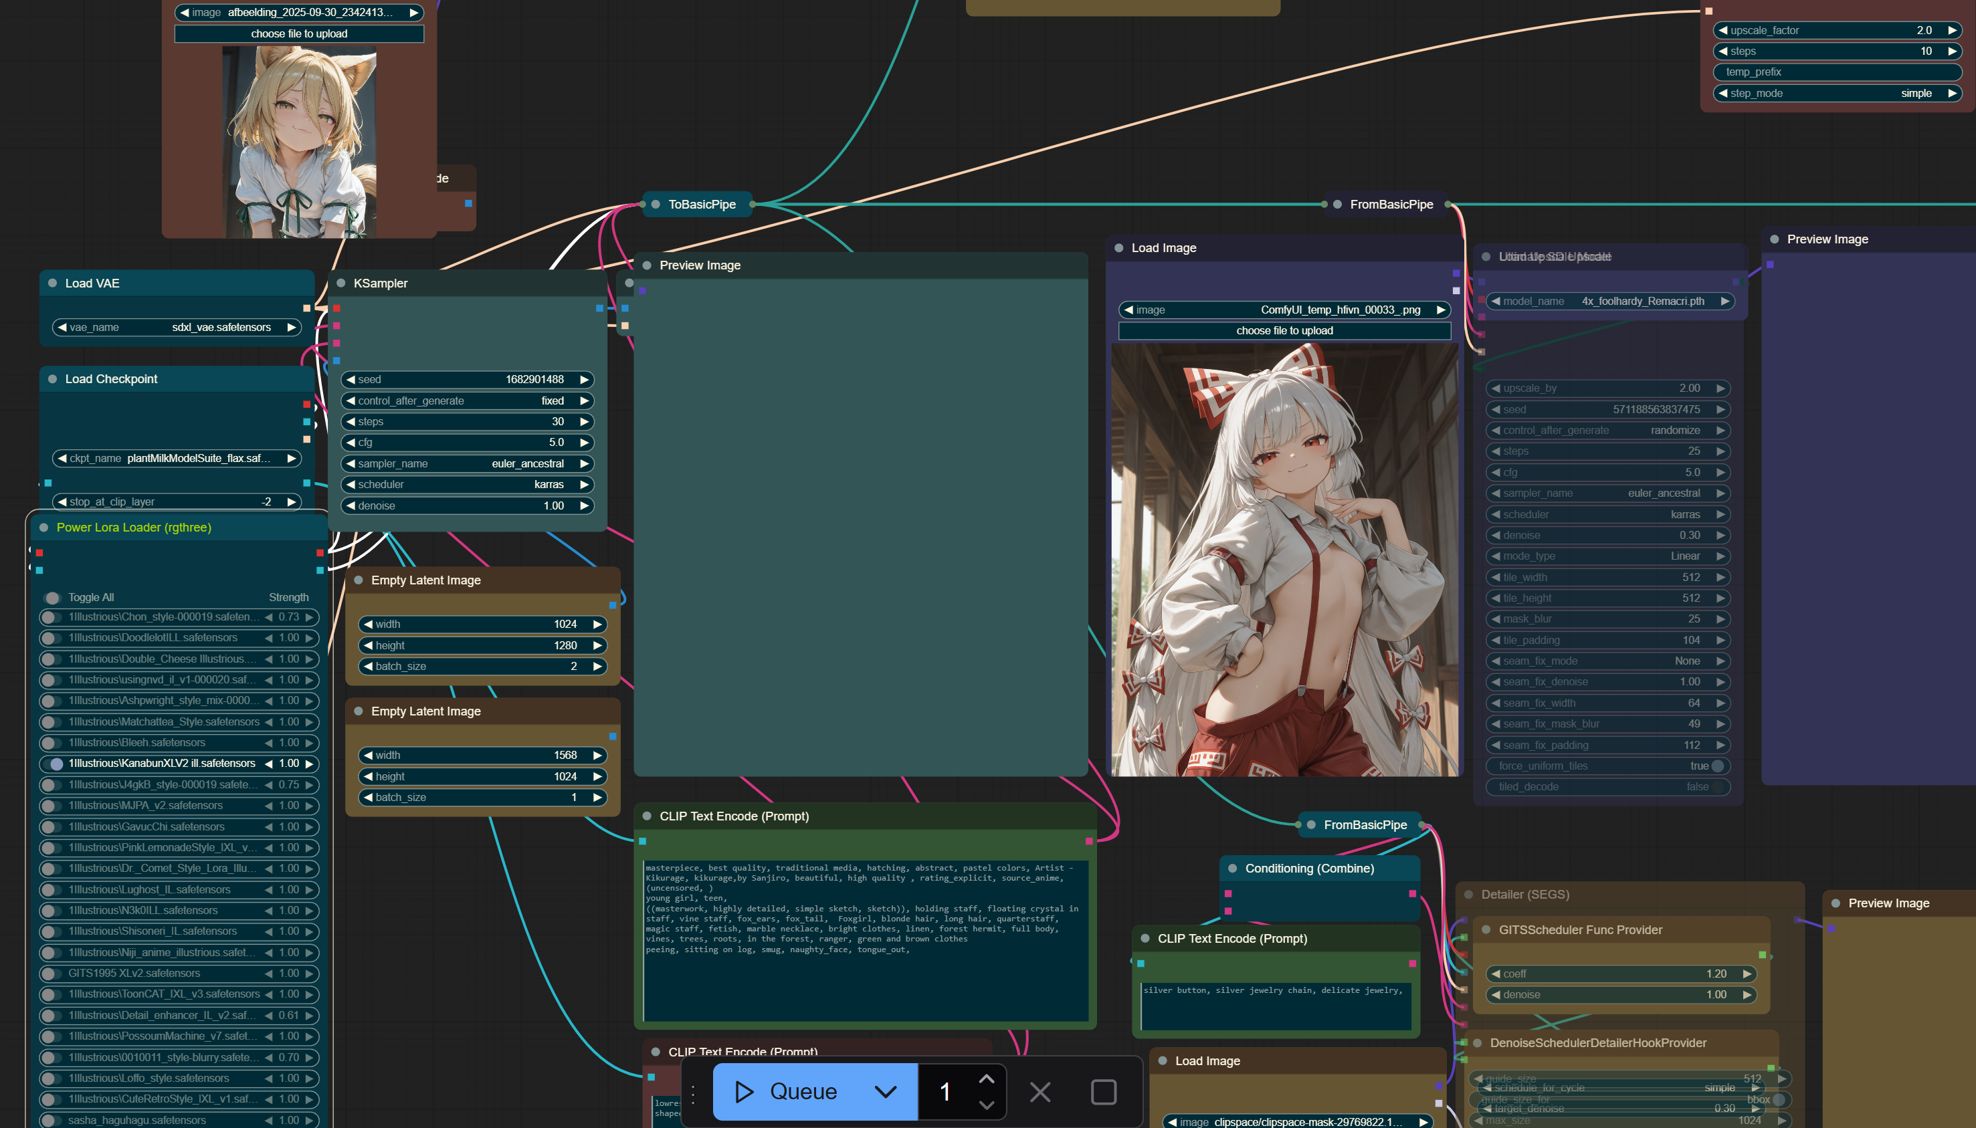The image size is (1976, 1128).
Task: Increment the queue batch count up arrow
Action: pyautogui.click(x=986, y=1079)
